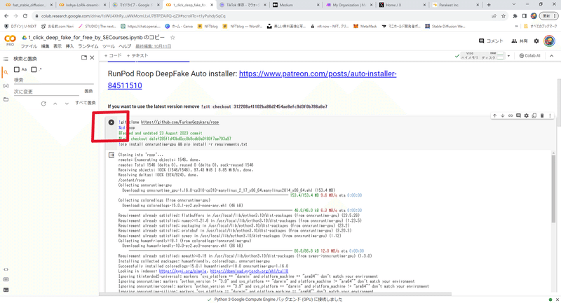Open Colab settings gear in header
This screenshot has height=303, width=561.
[x=536, y=41]
